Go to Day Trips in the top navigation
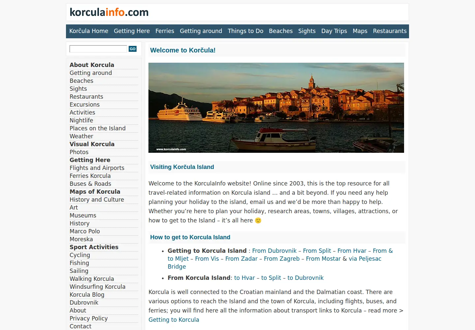 (334, 31)
